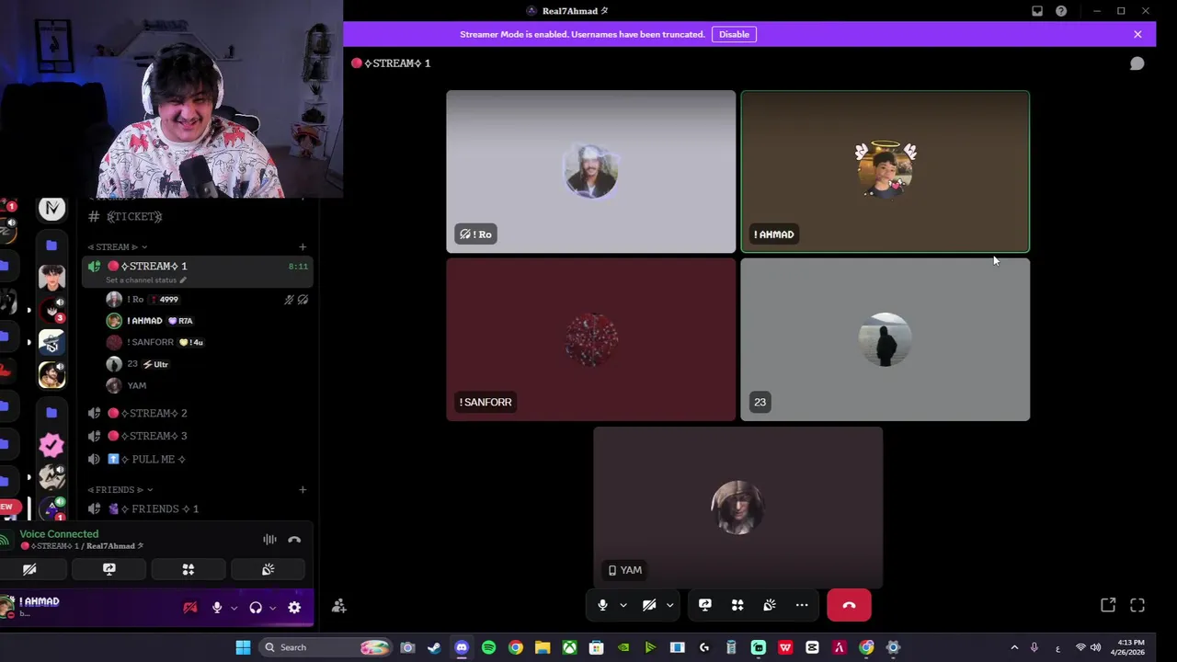Share screen from voice panel button

109,569
